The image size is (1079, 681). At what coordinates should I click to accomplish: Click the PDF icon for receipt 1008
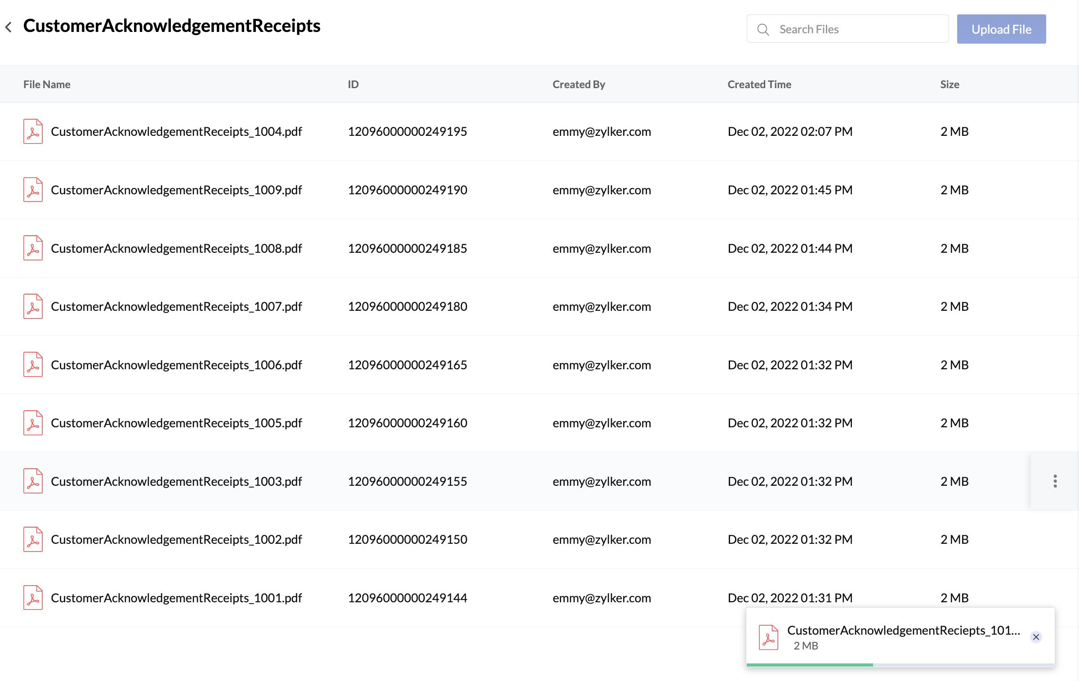[x=33, y=248]
